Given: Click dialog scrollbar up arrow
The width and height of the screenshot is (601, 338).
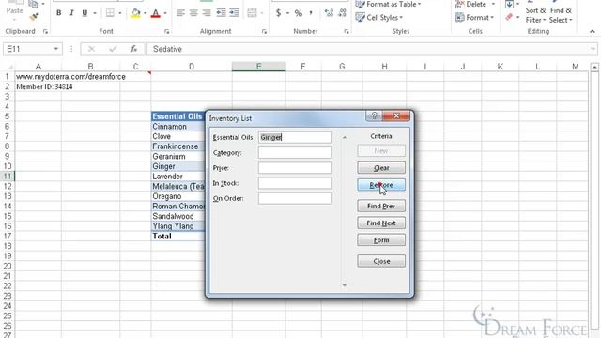Looking at the screenshot, I should (x=345, y=137).
